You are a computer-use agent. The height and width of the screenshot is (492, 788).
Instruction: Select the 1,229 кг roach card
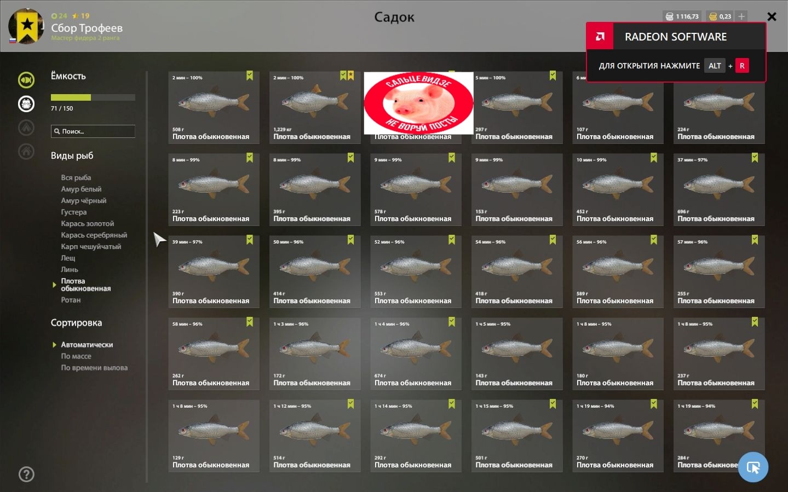(x=315, y=107)
